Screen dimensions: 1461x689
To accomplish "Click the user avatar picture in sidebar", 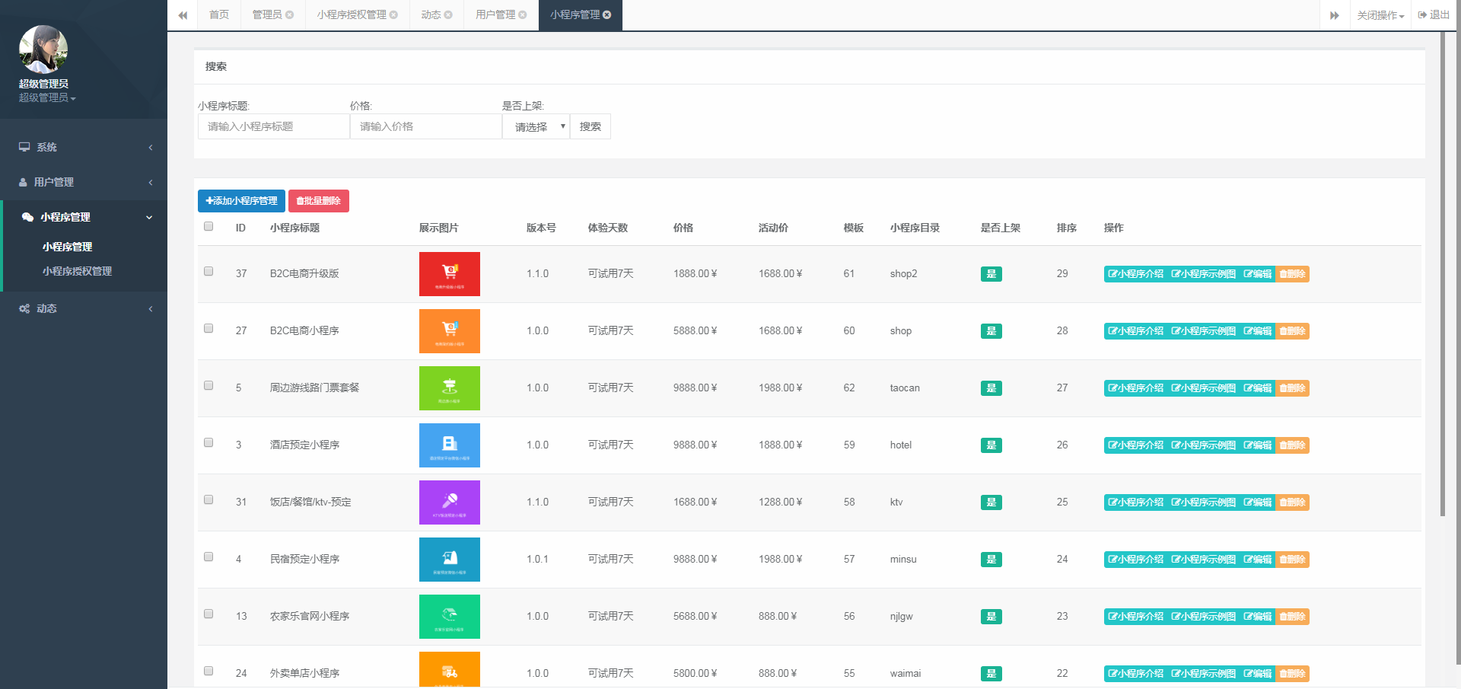I will (x=43, y=49).
